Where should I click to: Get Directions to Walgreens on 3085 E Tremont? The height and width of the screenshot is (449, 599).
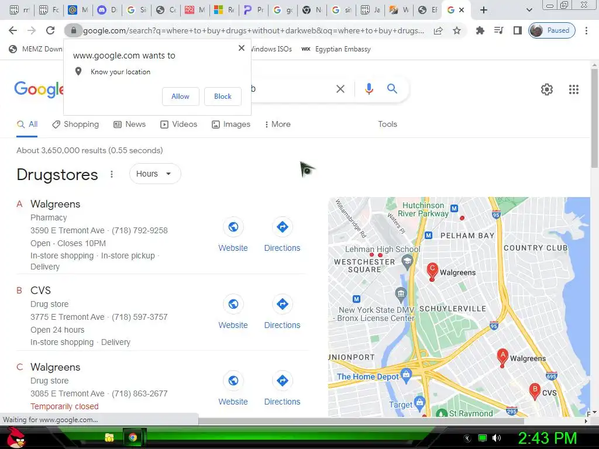pyautogui.click(x=283, y=389)
